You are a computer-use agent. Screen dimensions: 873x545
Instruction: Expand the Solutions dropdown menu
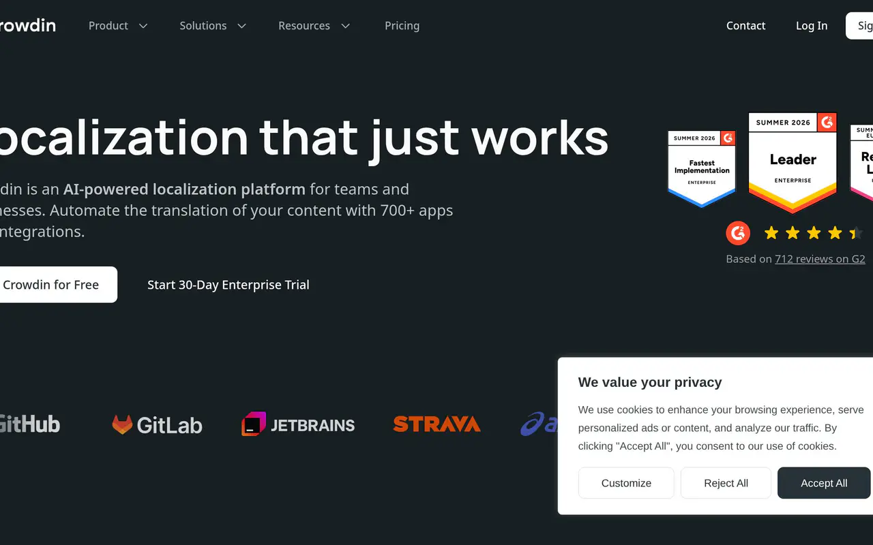coord(213,26)
